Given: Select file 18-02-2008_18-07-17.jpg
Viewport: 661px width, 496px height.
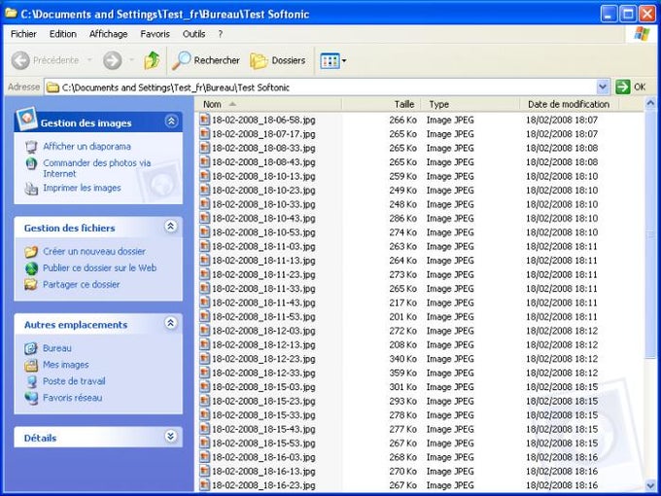Looking at the screenshot, I should click(x=263, y=134).
